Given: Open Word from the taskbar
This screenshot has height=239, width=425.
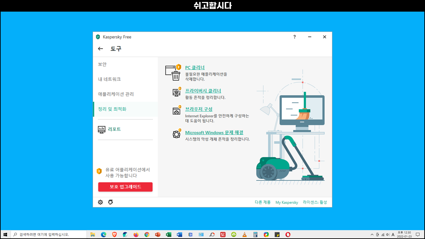Looking at the screenshot, I should [x=179, y=235].
